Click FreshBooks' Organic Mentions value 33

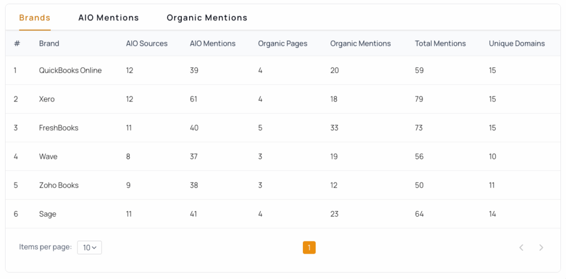coord(334,128)
